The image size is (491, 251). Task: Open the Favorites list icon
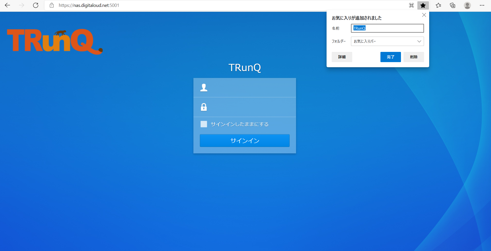coord(438,5)
